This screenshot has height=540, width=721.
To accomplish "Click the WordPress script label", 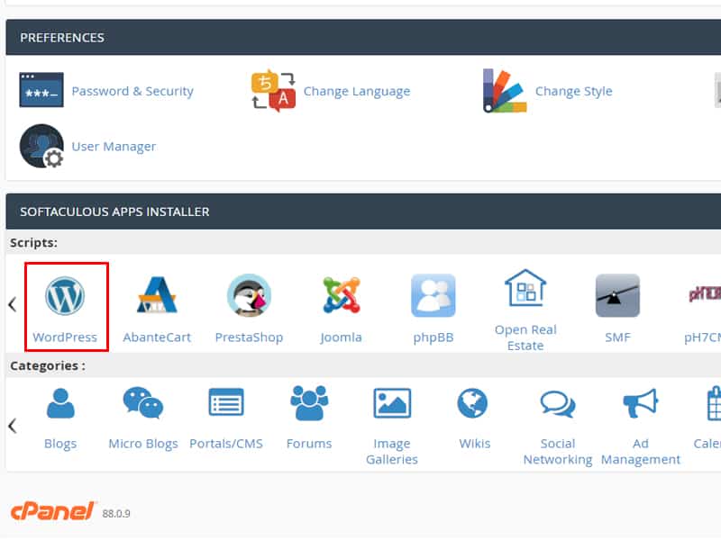I will coord(65,337).
